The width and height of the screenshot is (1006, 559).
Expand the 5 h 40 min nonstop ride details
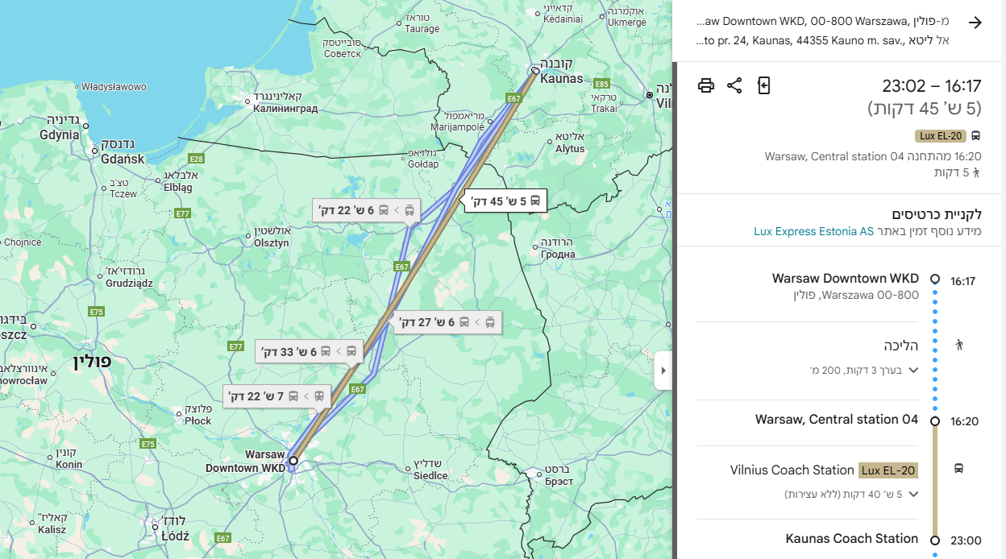(913, 494)
